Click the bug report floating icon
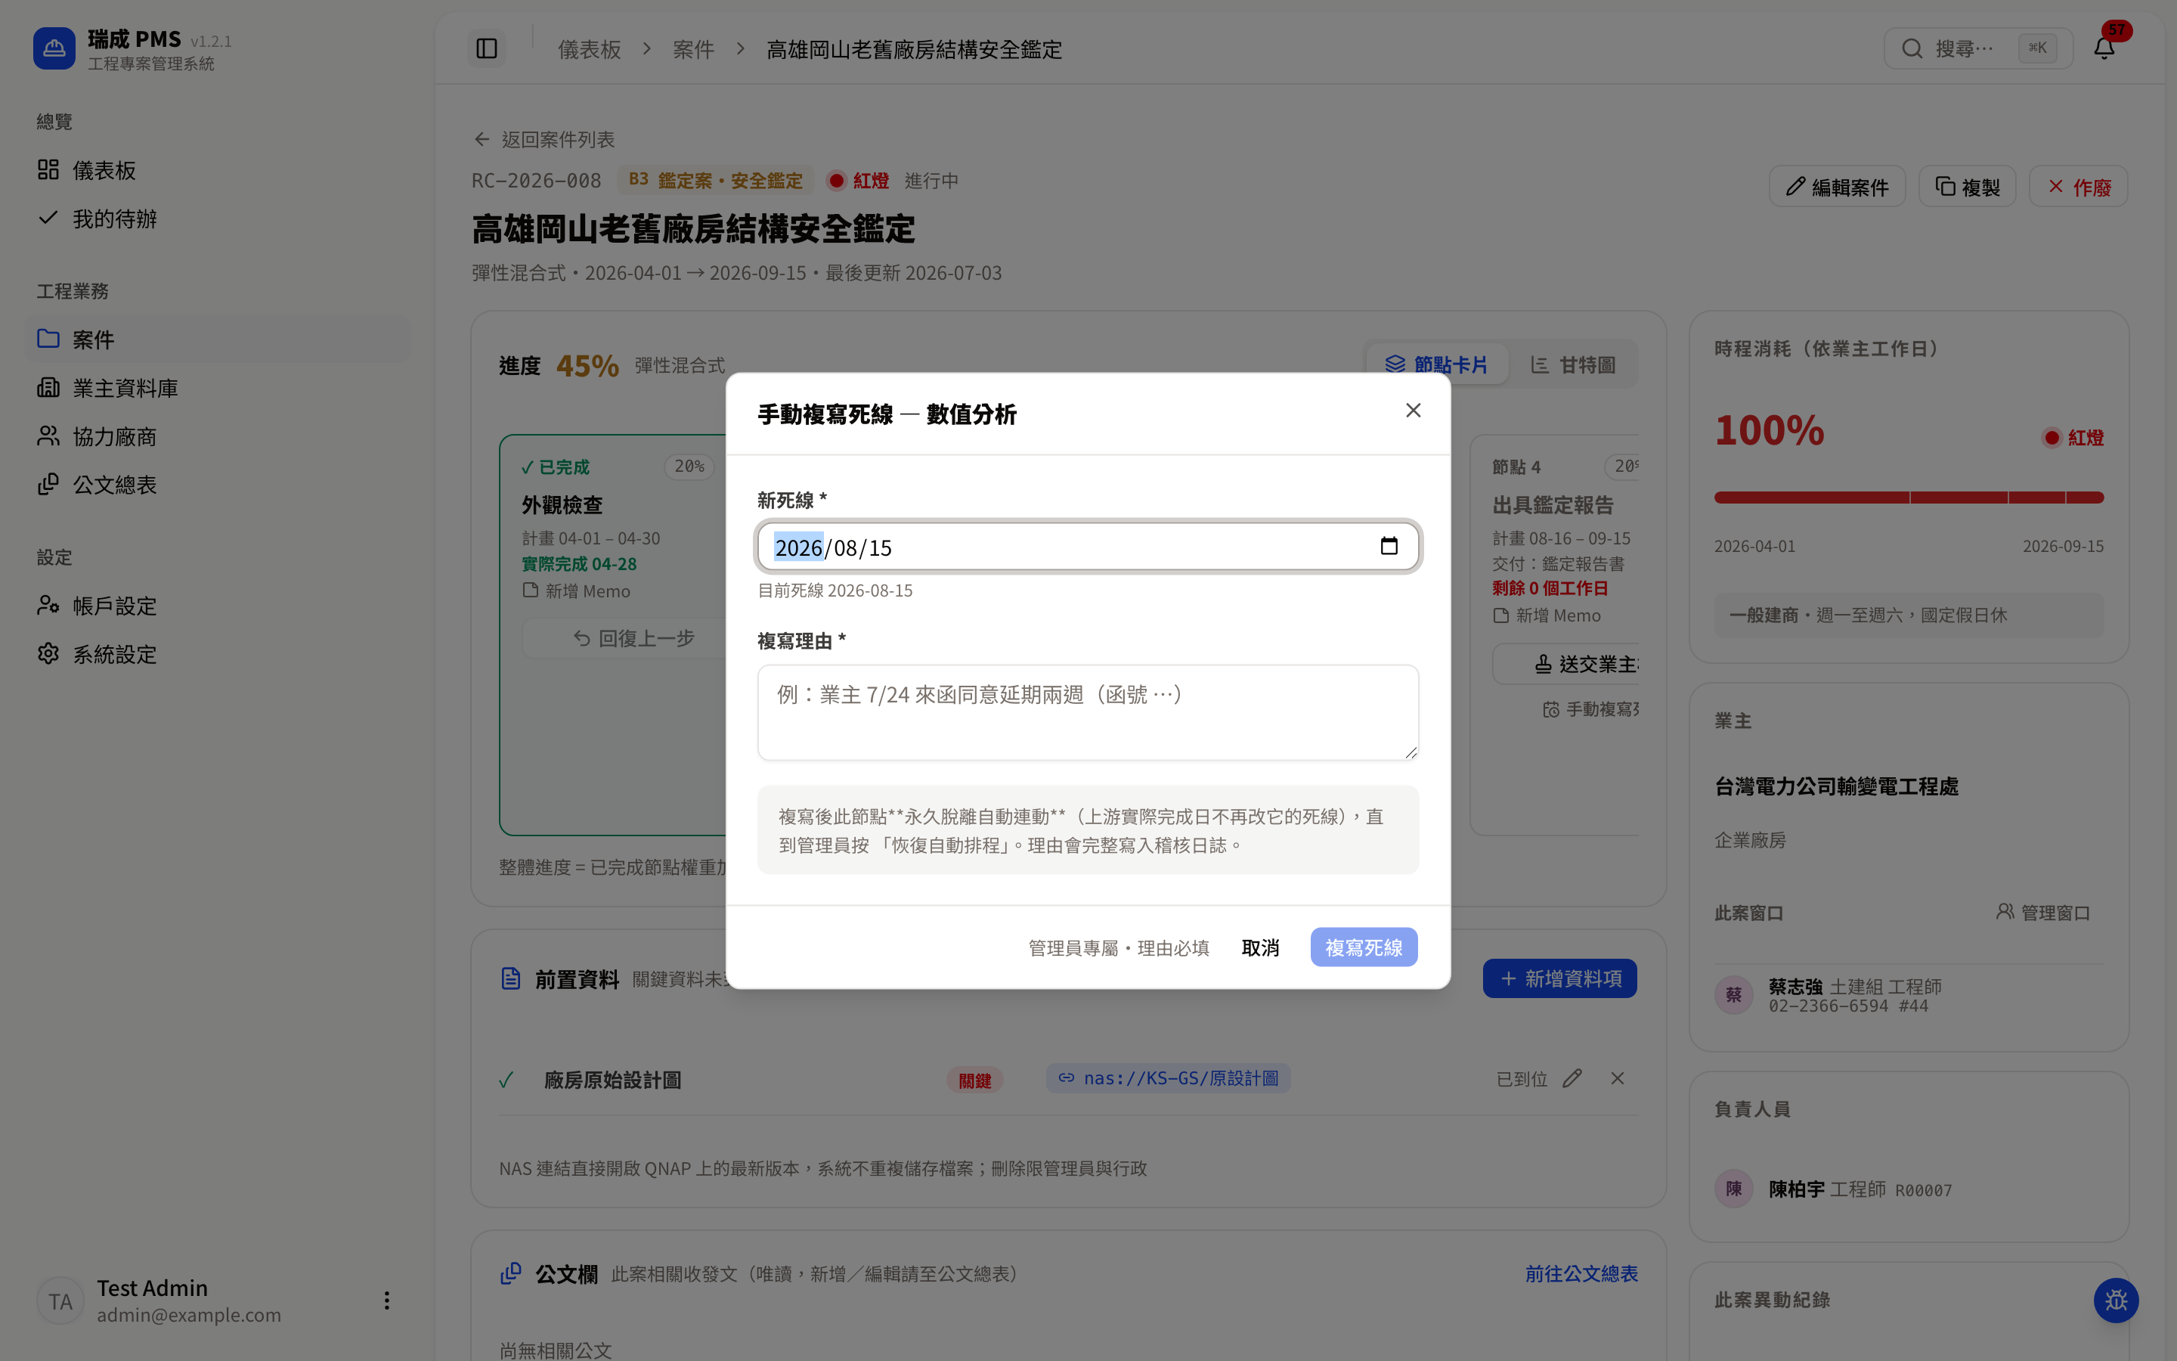The height and width of the screenshot is (1361, 2177). point(2116,1301)
